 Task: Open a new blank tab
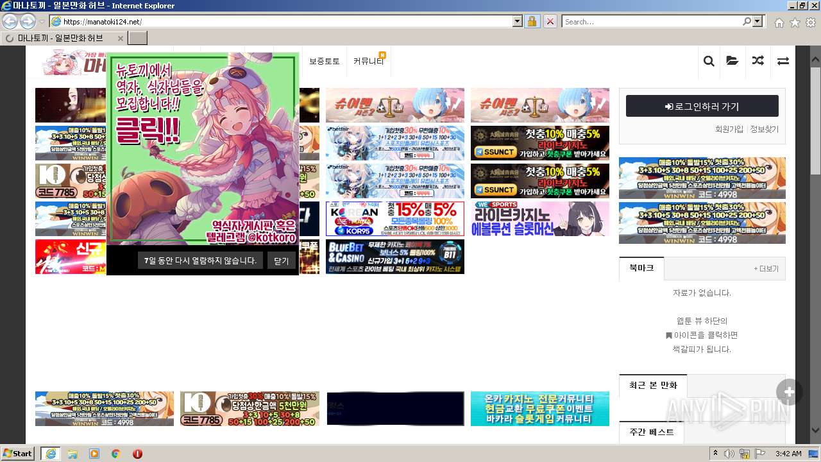(137, 38)
